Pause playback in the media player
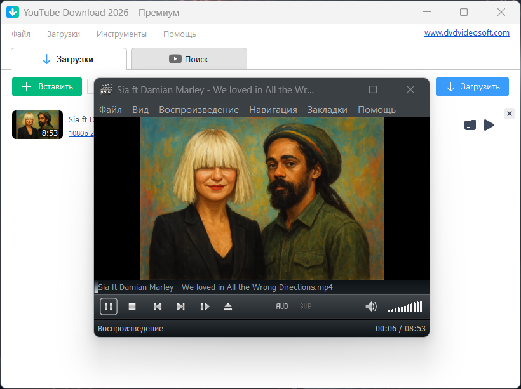521x389 pixels. [x=109, y=307]
